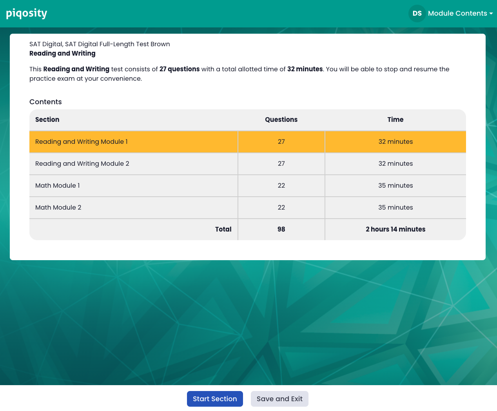The height and width of the screenshot is (411, 497).
Task: Select the Math Module 1 row
Action: [248, 186]
